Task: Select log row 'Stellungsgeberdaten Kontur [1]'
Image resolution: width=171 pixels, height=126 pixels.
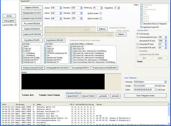Action: [84, 118]
